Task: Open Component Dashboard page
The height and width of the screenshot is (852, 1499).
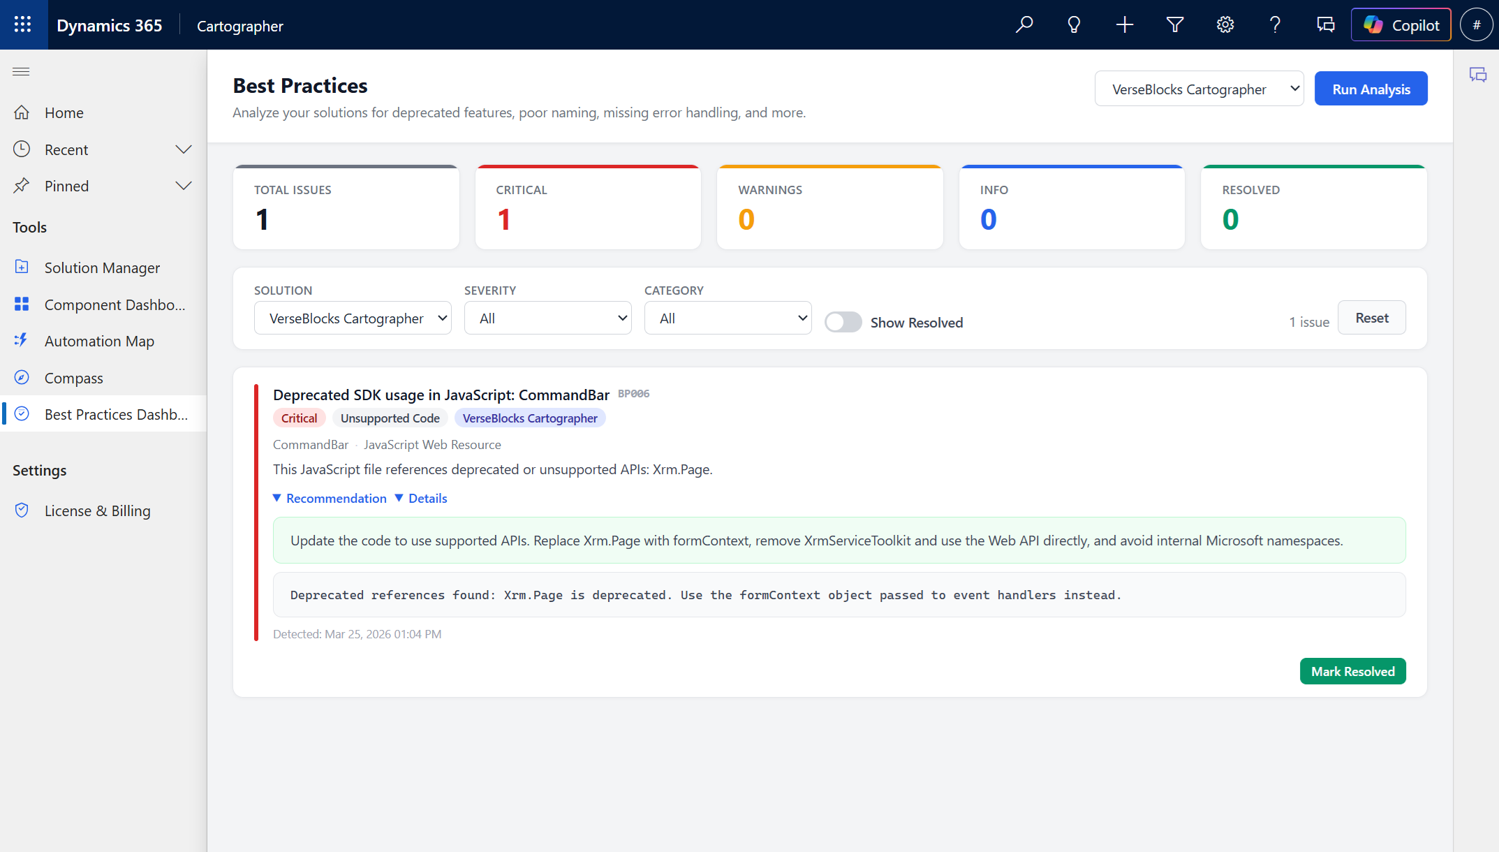Action: pos(103,304)
